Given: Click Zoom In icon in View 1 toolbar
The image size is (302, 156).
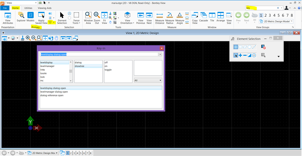Looking at the screenshot, I should (x=28, y=38).
